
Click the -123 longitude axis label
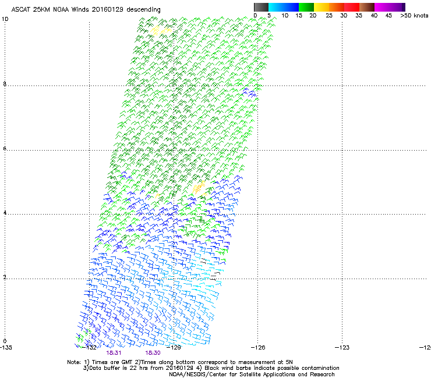342,348
